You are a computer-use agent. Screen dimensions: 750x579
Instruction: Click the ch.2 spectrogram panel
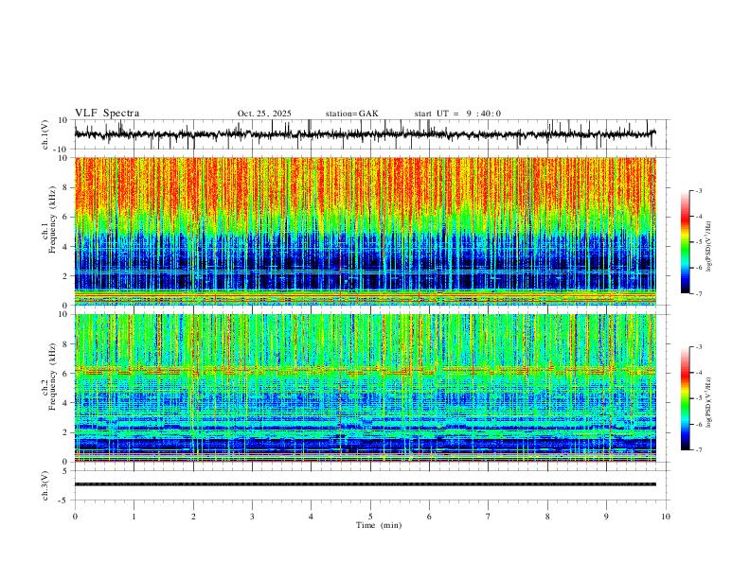(x=365, y=388)
